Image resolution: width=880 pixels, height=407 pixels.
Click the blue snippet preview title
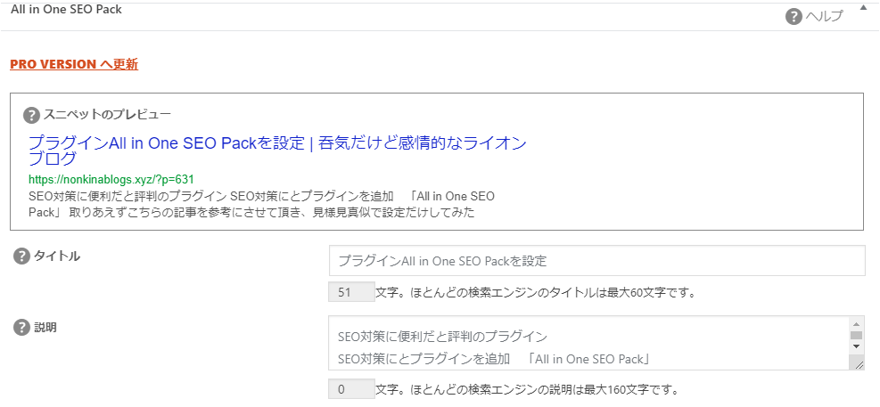(277, 151)
